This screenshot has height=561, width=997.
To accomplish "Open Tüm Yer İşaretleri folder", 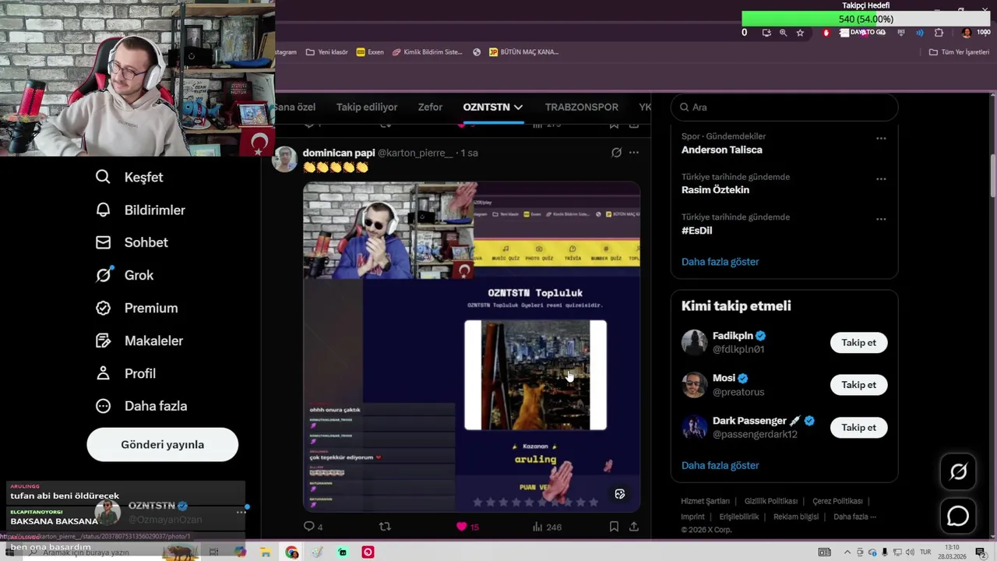I will tap(959, 52).
